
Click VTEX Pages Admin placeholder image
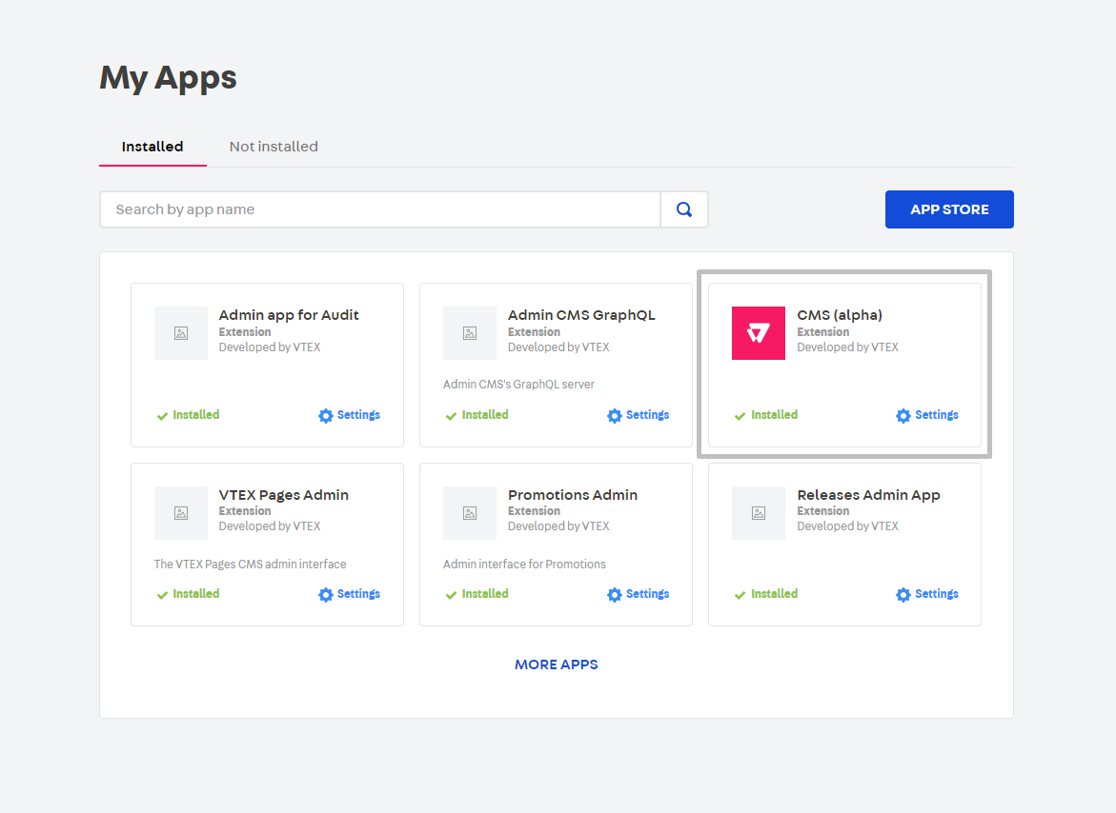click(x=181, y=513)
